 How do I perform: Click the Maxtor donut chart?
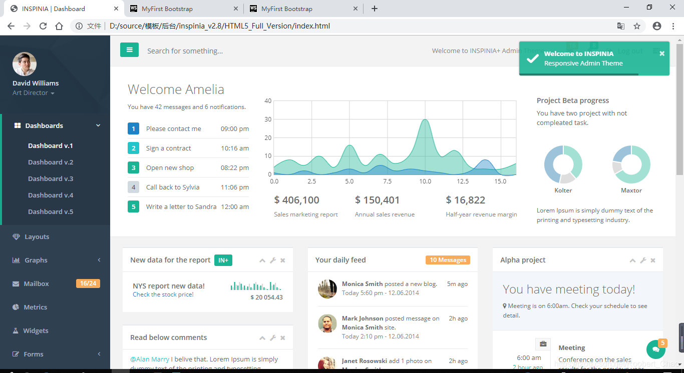coord(631,164)
